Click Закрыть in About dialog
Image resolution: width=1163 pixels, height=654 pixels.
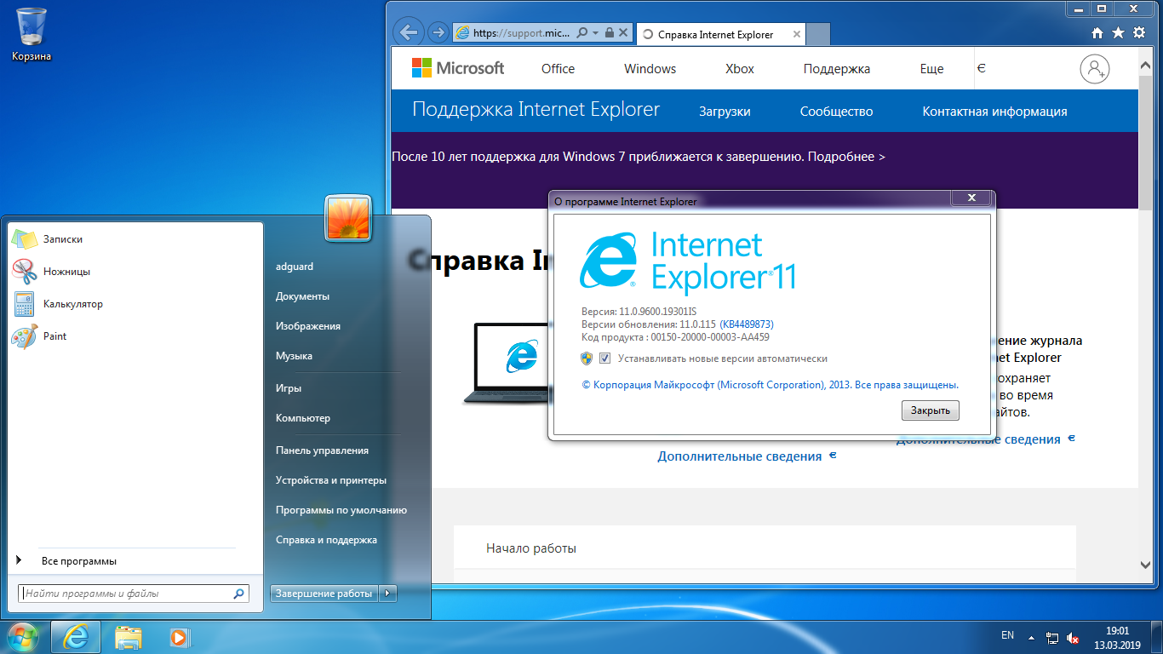click(931, 410)
